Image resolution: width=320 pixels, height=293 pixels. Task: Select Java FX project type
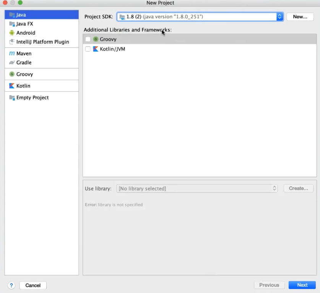coord(42,24)
